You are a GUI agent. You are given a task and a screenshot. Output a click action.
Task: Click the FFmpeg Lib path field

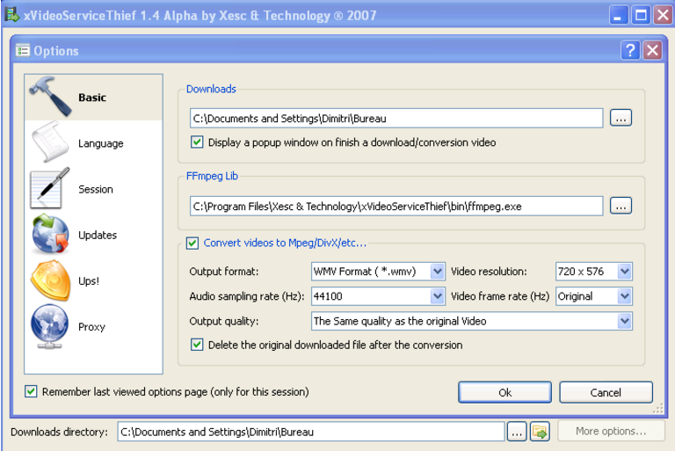[x=396, y=207]
